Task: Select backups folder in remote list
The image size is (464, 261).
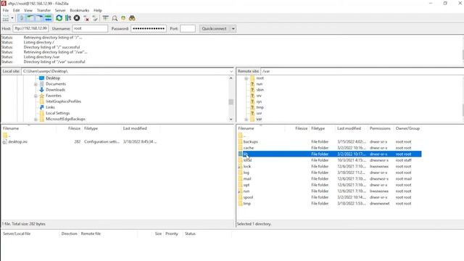Action: pyautogui.click(x=250, y=142)
